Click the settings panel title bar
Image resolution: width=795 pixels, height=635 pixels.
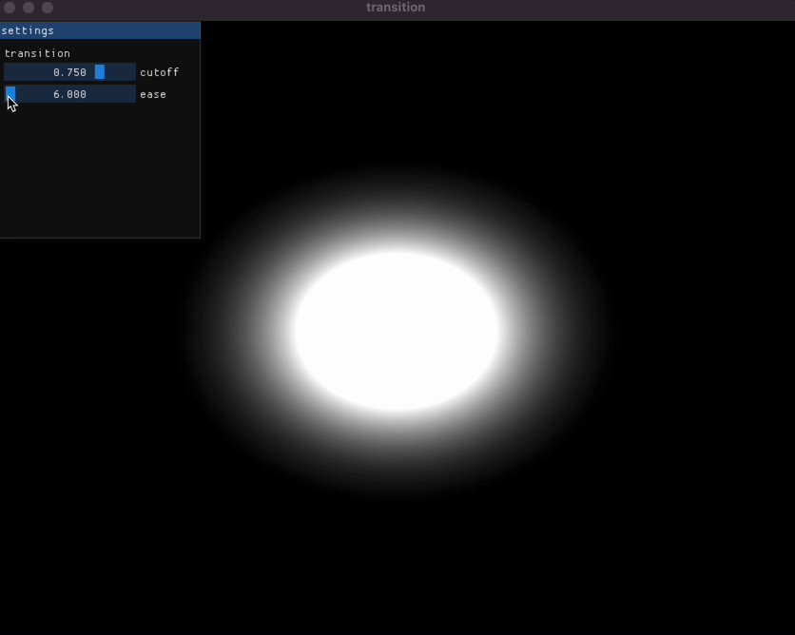coord(100,30)
